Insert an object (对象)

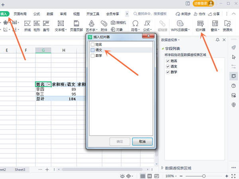(x=117, y=29)
